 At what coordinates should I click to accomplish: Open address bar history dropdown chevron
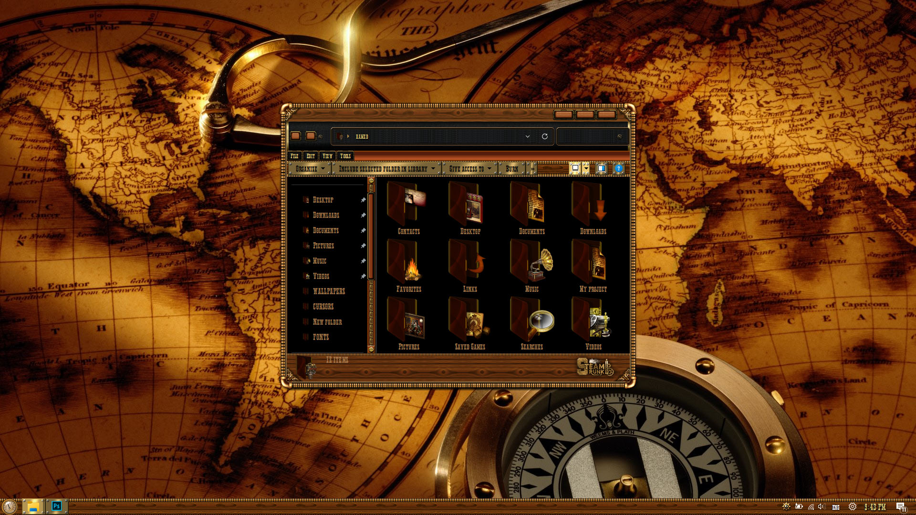click(x=527, y=136)
